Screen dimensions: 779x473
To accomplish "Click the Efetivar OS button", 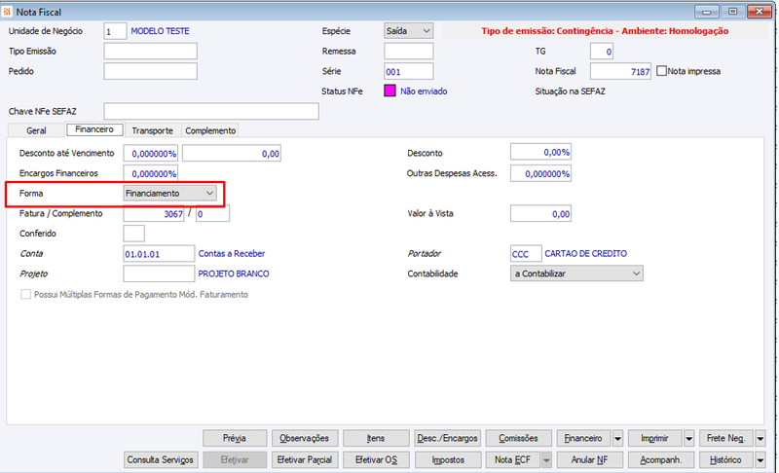I will [376, 460].
